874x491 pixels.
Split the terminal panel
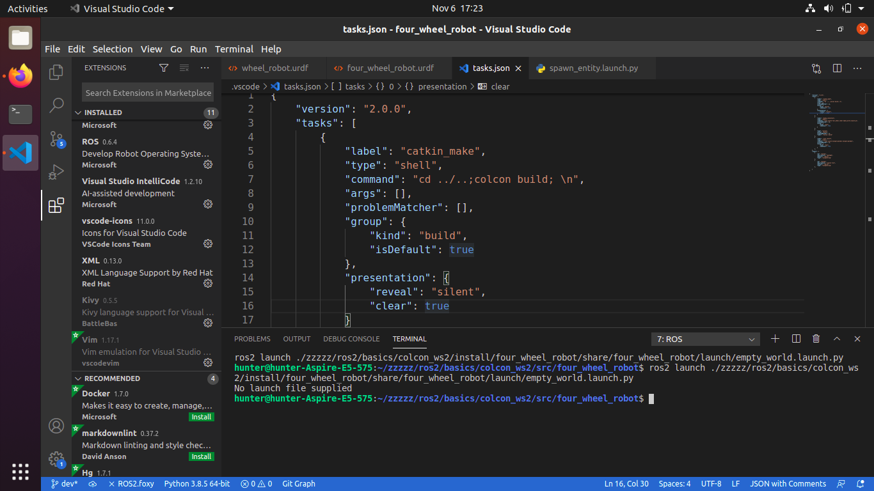[x=796, y=339]
